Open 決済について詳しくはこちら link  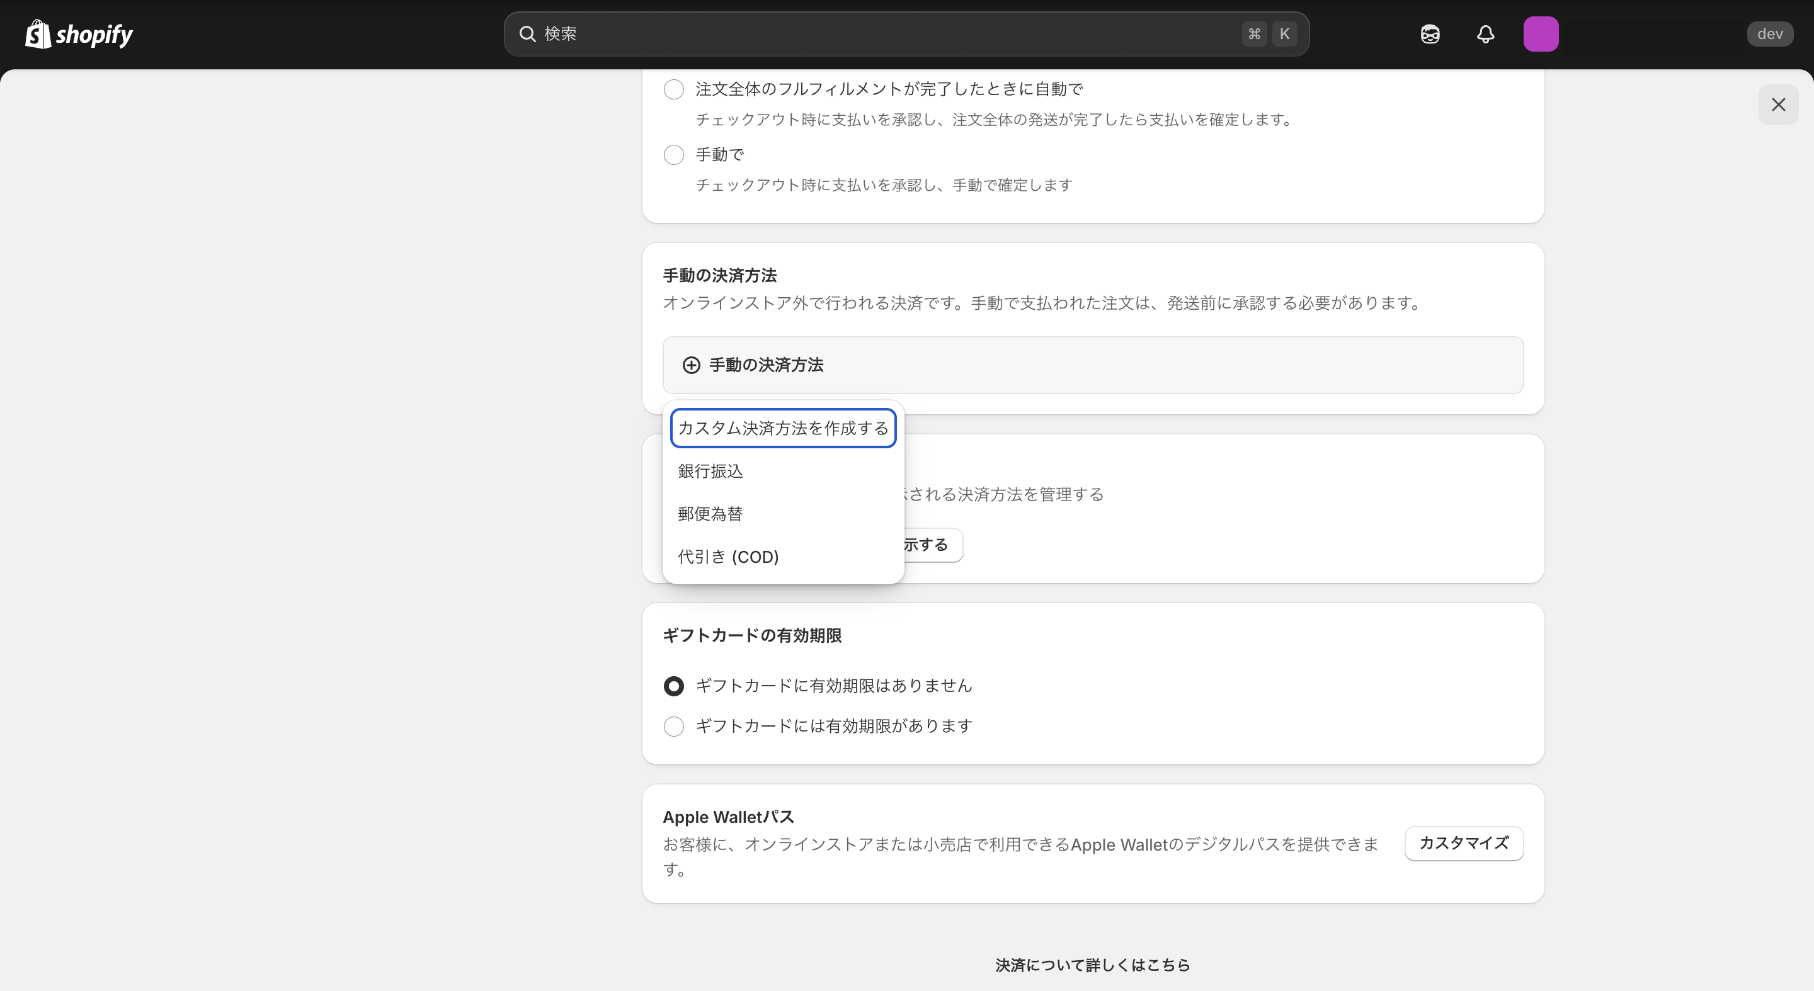[x=1092, y=965]
